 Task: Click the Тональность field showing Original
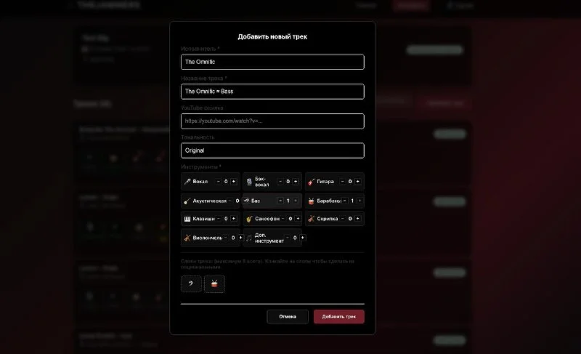click(x=273, y=150)
